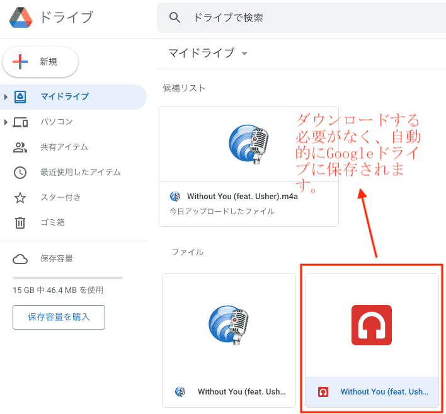This screenshot has width=446, height=414.
Task: Click the 共有アイテム people icon
Action: [x=20, y=147]
